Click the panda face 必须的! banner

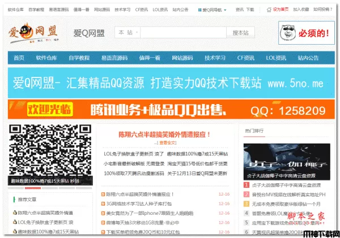(x=307, y=33)
